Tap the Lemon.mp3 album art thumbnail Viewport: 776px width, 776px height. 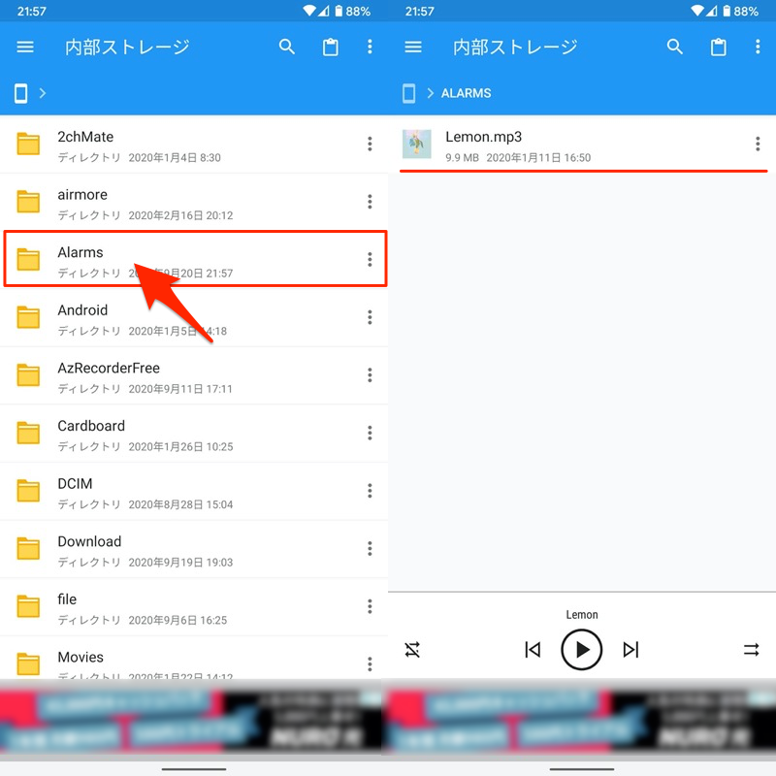417,145
